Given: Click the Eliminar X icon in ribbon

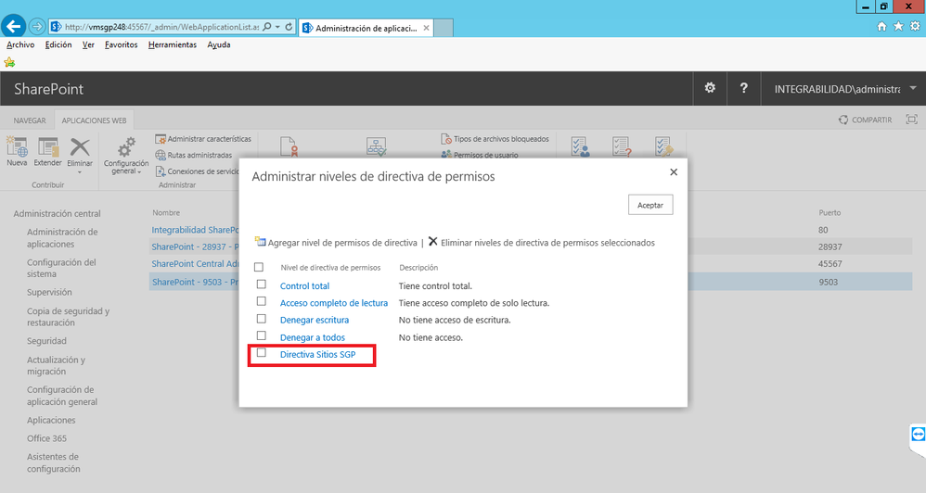Looking at the screenshot, I should coord(80,146).
